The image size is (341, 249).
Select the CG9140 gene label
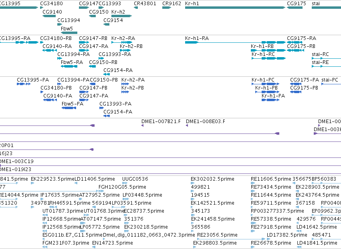pyautogui.click(x=52, y=12)
